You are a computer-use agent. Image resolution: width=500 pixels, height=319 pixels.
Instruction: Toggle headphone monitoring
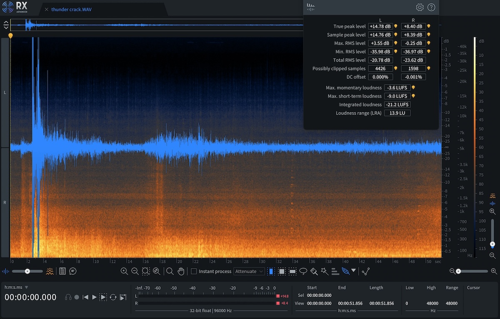68,297
